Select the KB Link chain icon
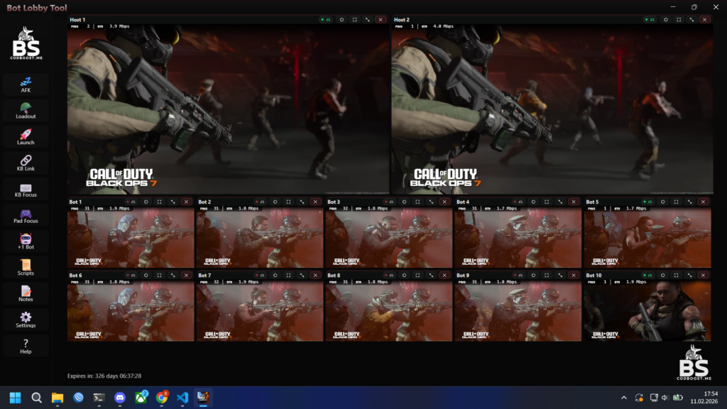This screenshot has width=727, height=409. 26,163
